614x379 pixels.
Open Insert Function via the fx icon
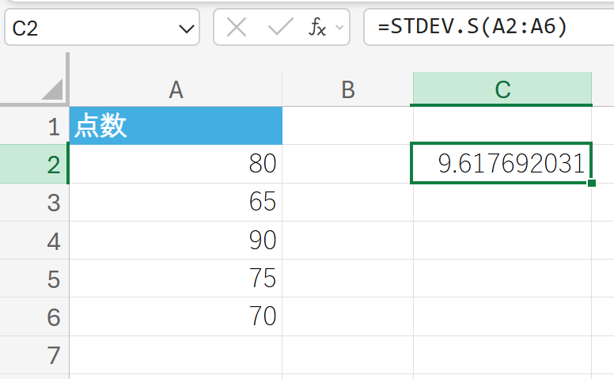pos(316,28)
